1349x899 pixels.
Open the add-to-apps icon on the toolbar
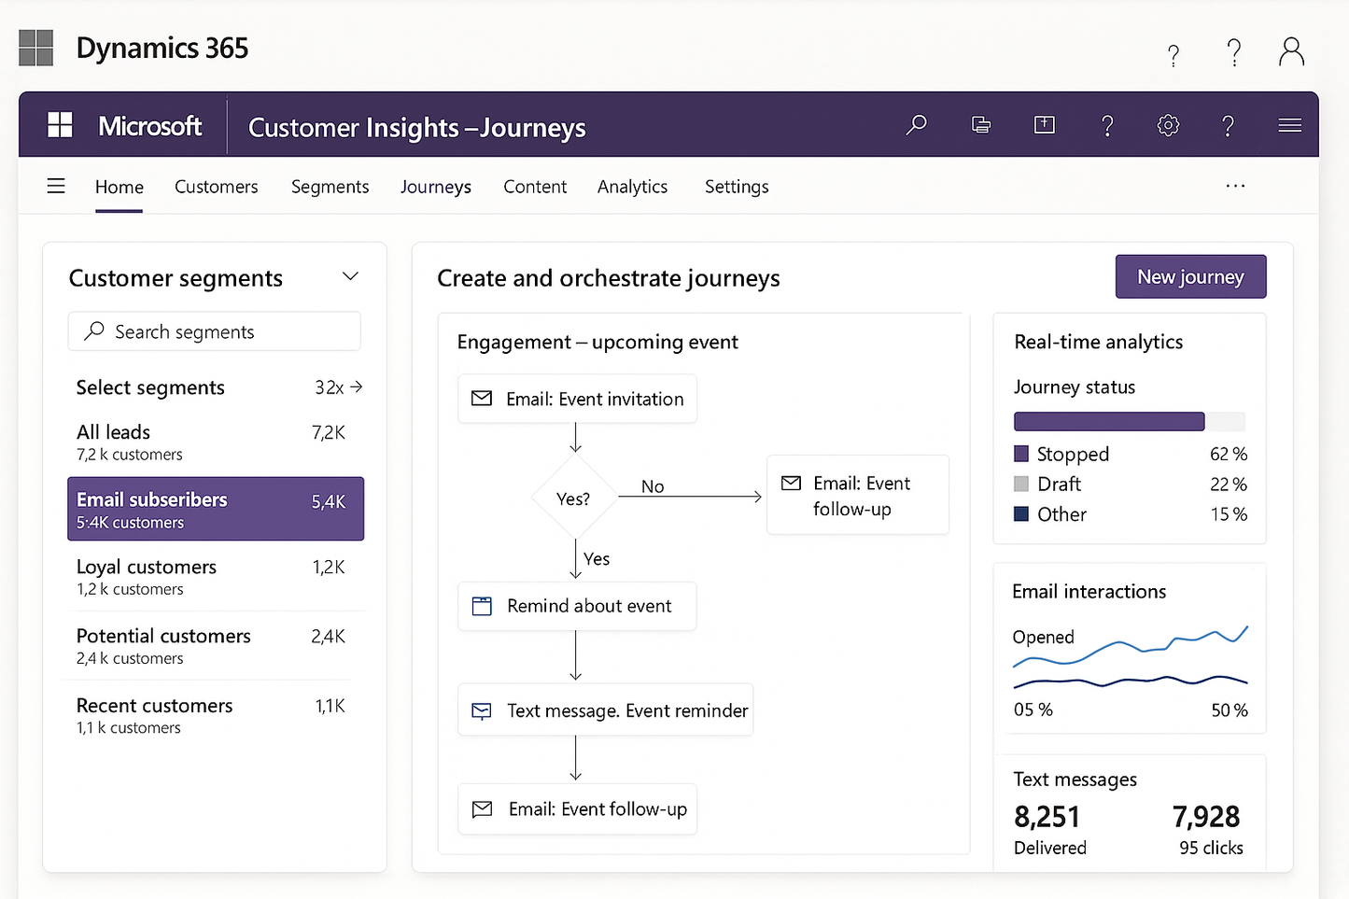(1044, 124)
